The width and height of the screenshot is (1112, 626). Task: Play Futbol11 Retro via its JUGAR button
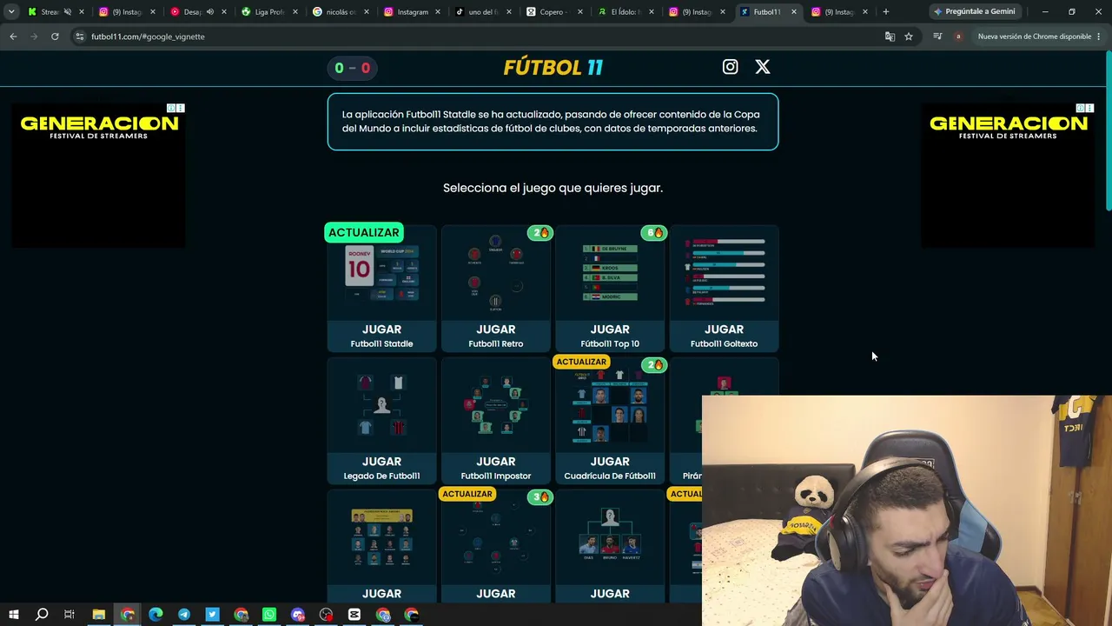[495, 330]
